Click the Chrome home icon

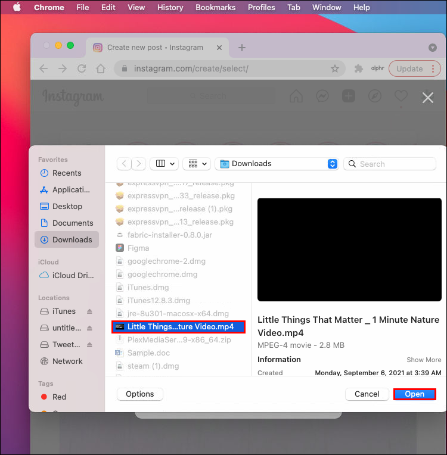pyautogui.click(x=101, y=68)
